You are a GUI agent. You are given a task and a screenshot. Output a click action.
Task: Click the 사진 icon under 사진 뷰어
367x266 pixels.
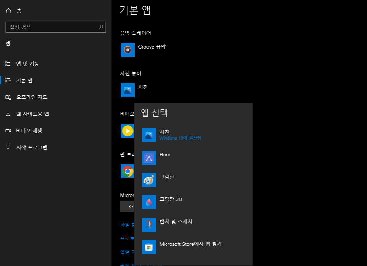(128, 90)
